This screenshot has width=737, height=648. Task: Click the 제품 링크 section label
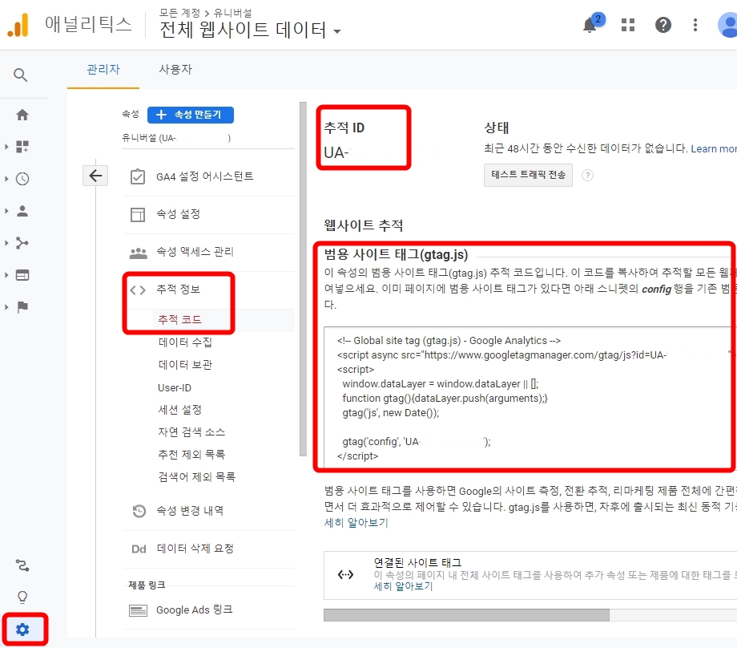click(x=147, y=585)
